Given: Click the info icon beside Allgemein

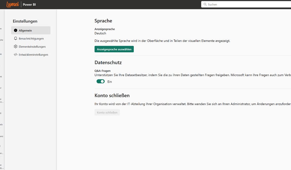Looking at the screenshot, I should (16, 30).
